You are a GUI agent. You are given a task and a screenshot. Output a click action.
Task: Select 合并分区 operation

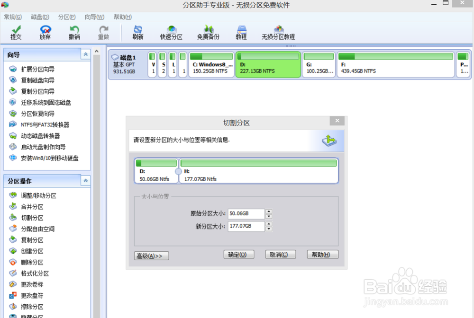(26, 207)
